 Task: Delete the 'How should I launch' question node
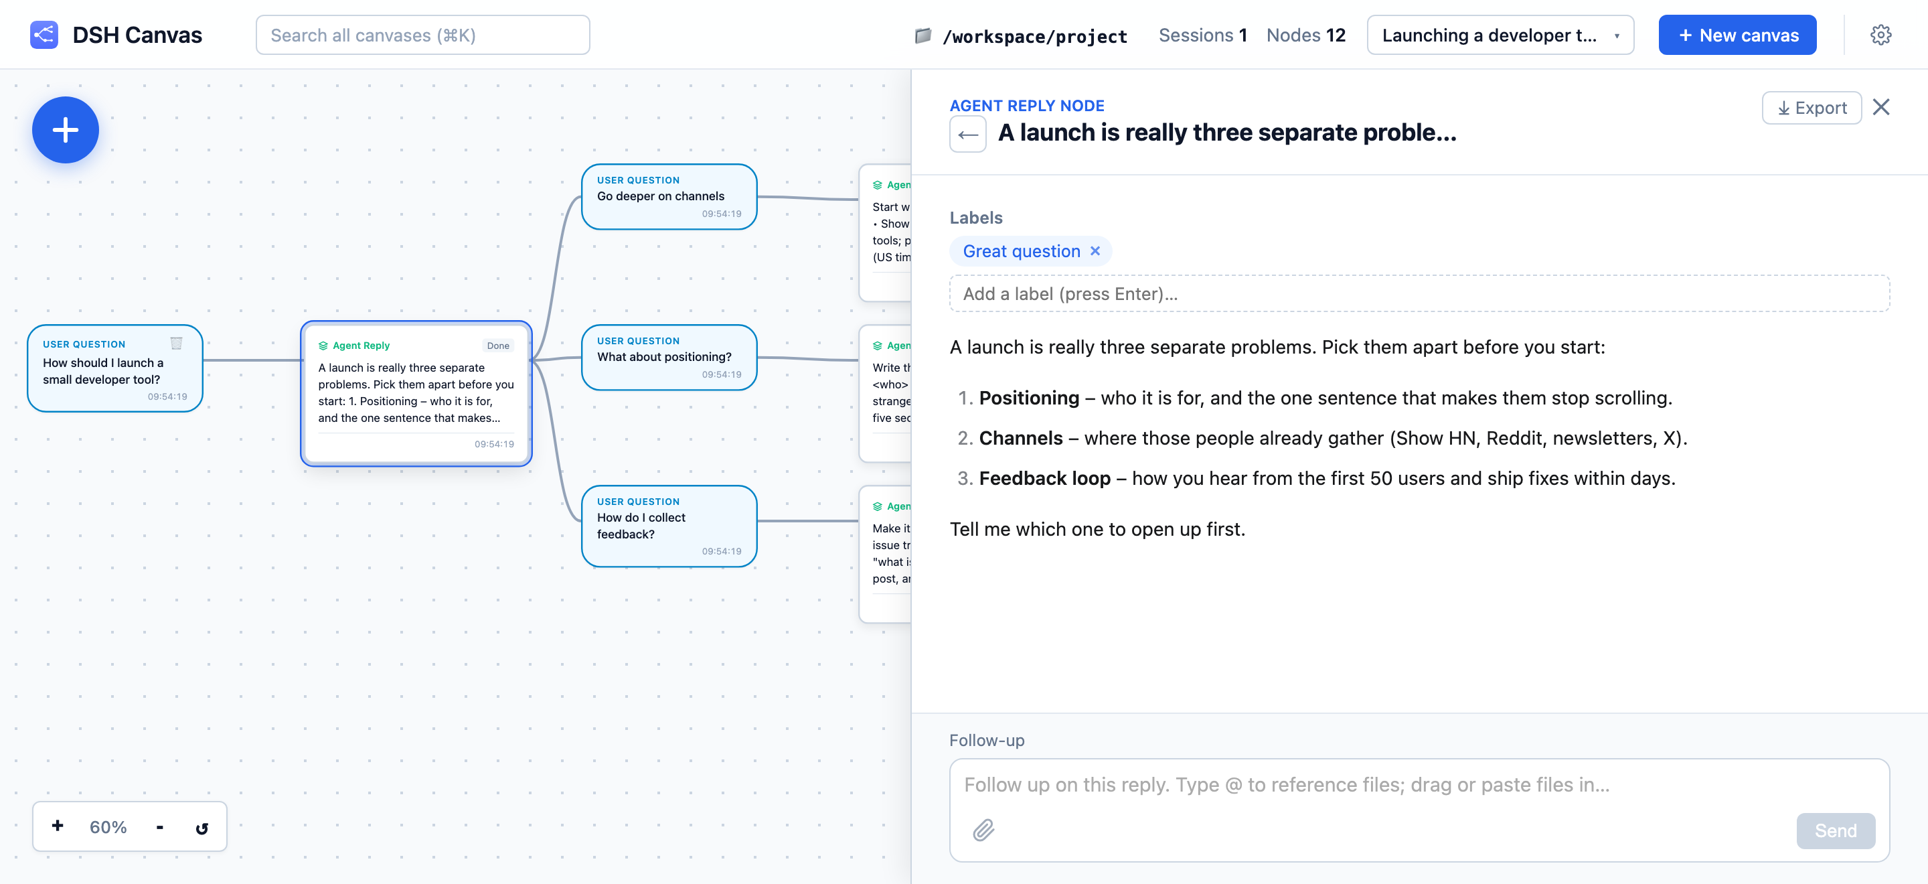point(177,344)
